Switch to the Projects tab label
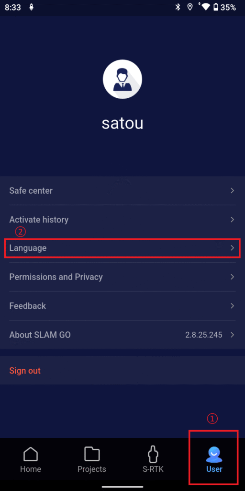The height and width of the screenshot is (491, 245). (x=92, y=469)
